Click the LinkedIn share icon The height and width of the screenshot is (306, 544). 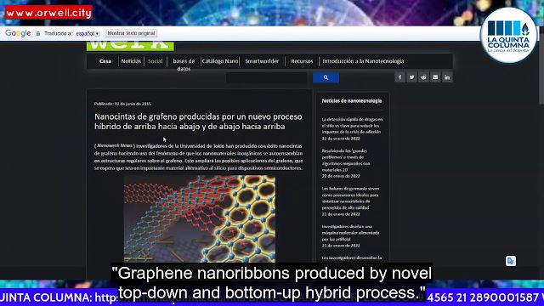click(x=447, y=77)
